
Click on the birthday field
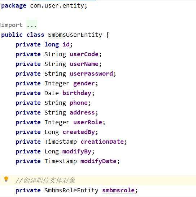coord(77,93)
